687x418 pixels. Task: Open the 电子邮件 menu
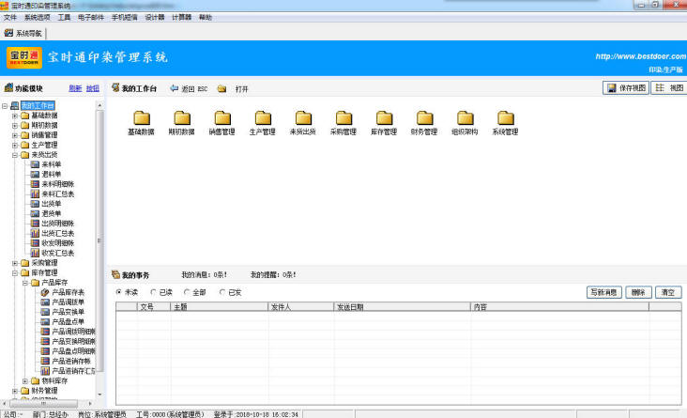point(91,17)
